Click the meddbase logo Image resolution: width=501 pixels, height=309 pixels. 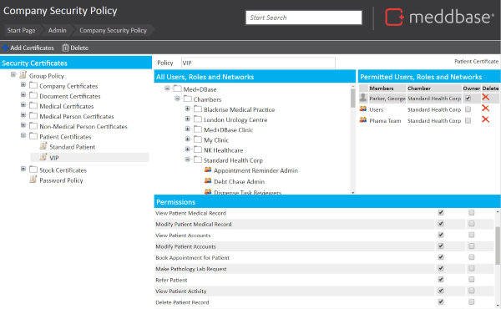click(440, 17)
